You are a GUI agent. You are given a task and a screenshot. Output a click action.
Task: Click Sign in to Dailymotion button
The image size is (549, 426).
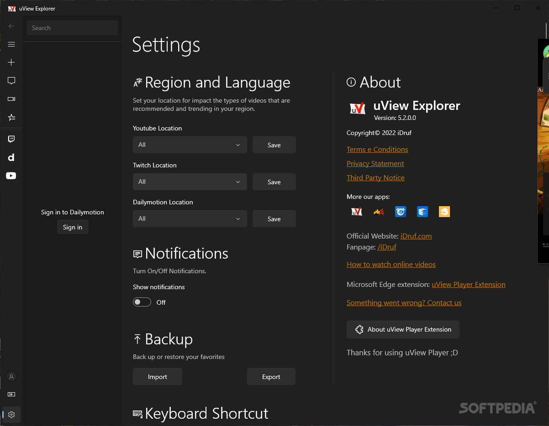(73, 227)
